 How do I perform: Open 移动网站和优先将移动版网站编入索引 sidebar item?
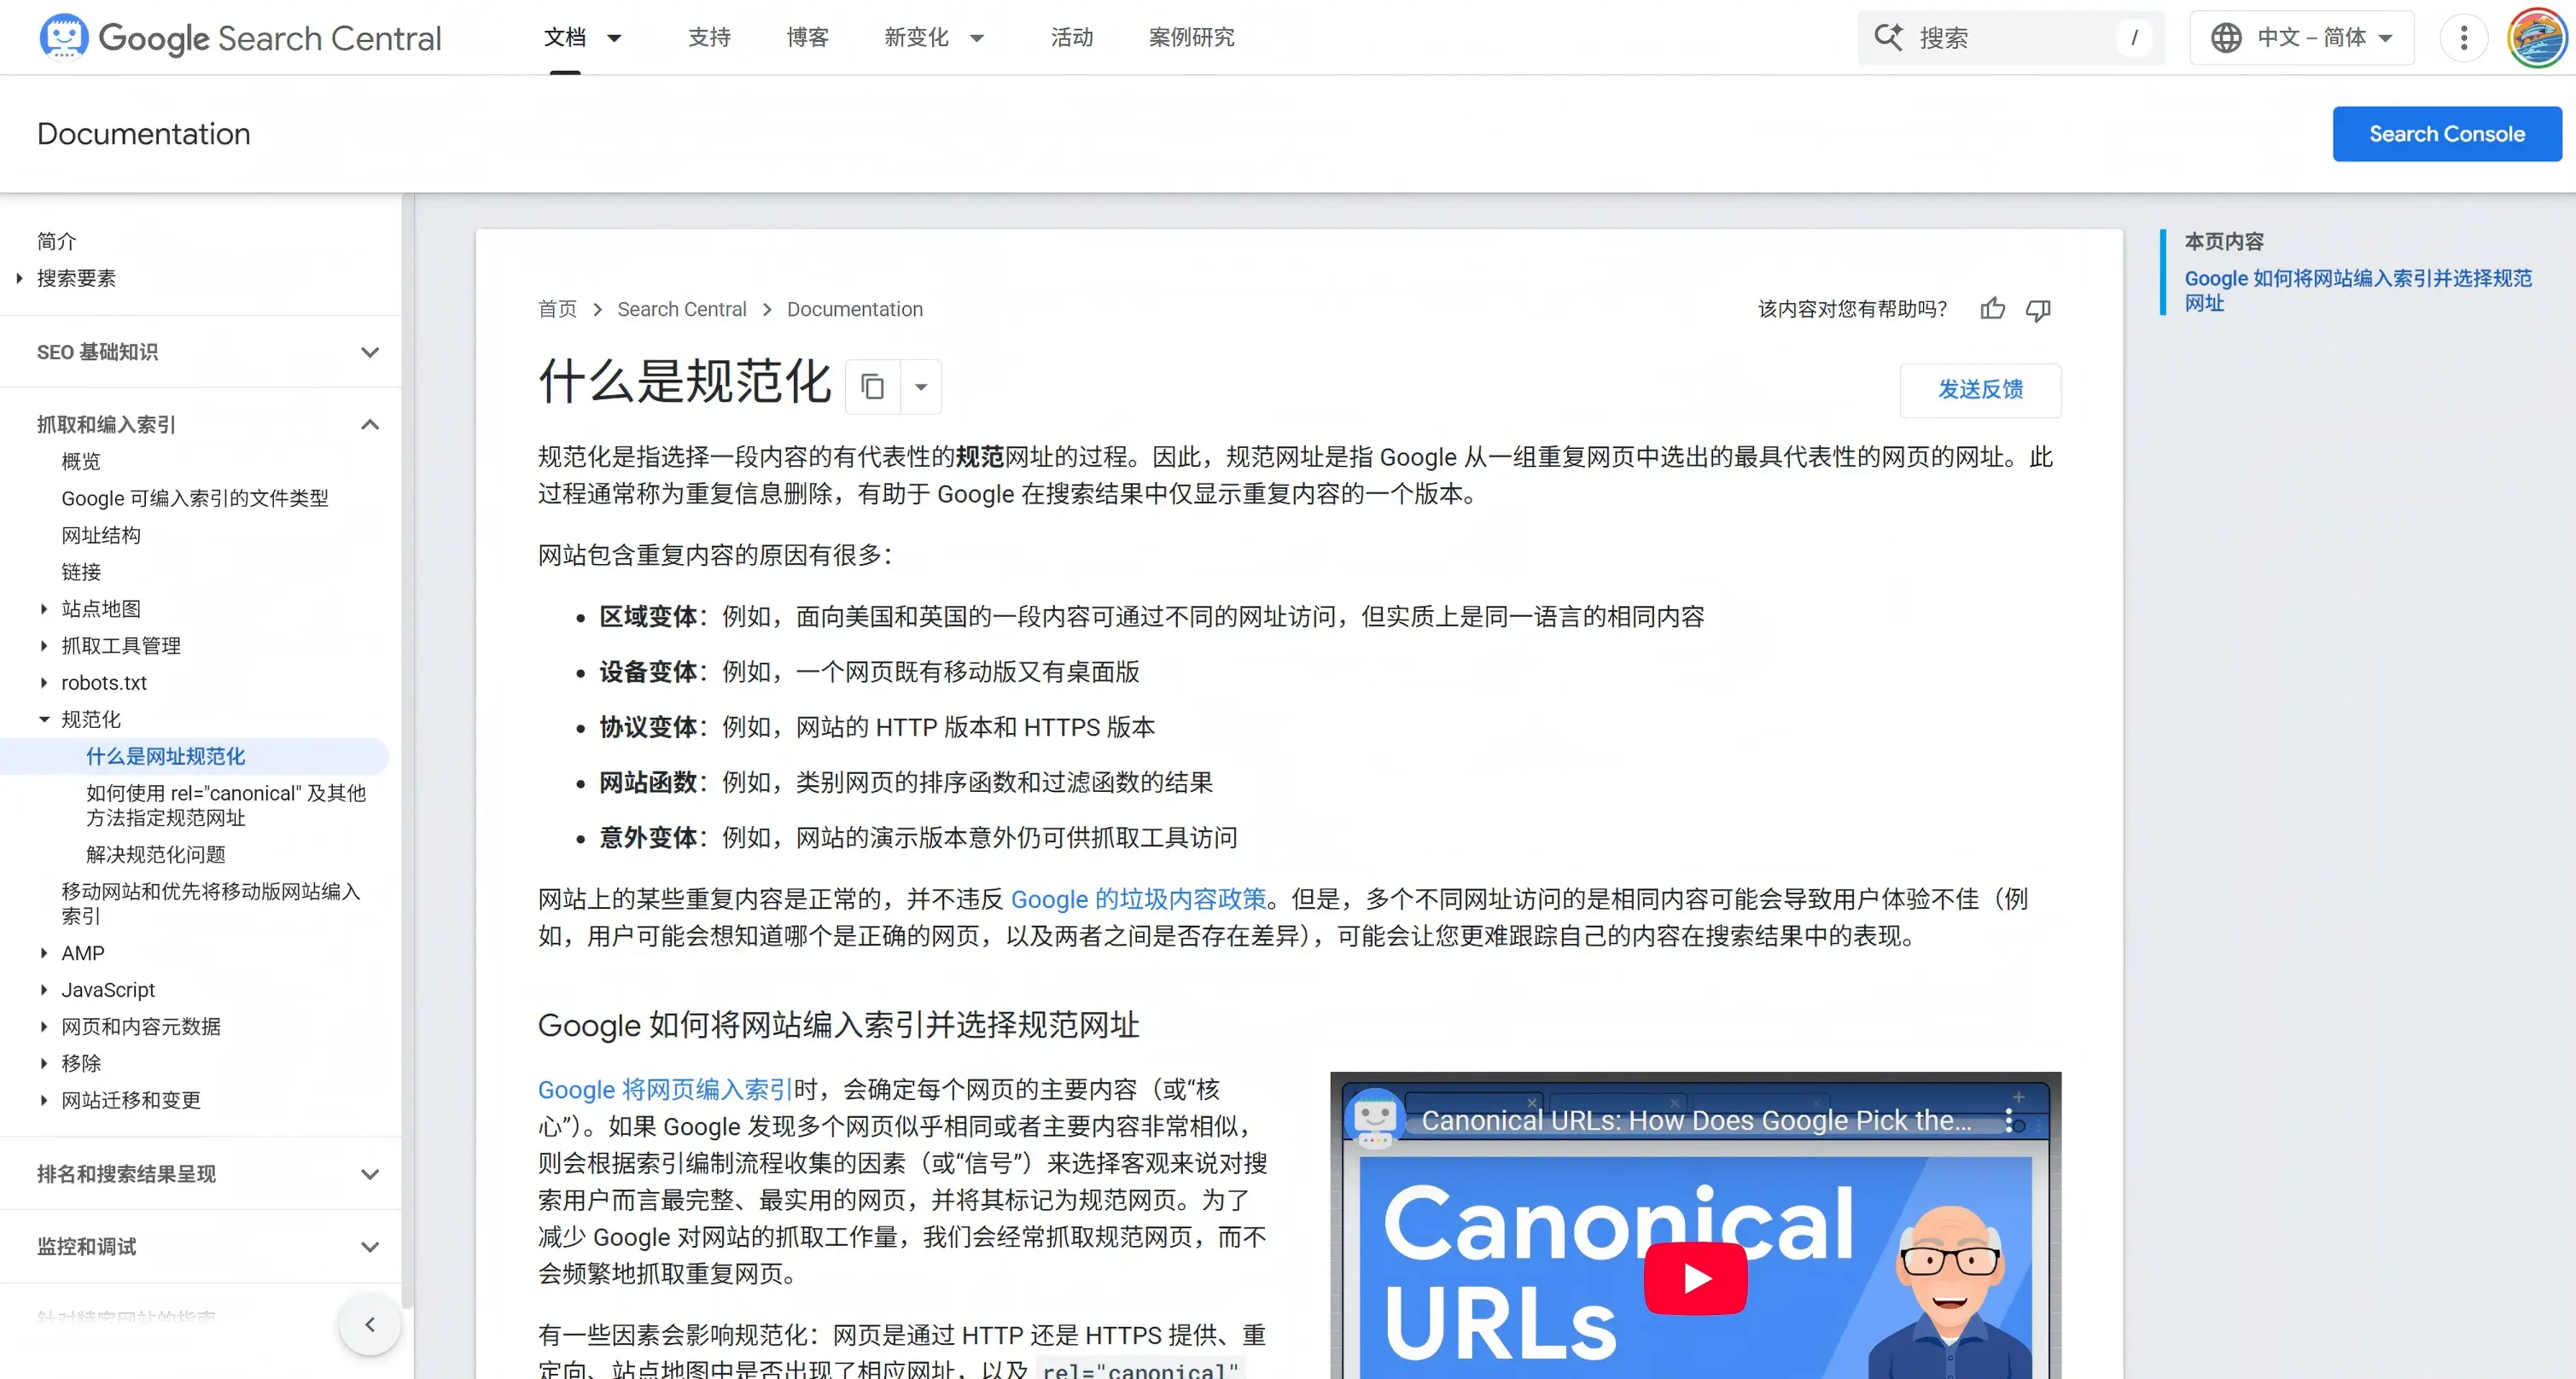coord(211,903)
